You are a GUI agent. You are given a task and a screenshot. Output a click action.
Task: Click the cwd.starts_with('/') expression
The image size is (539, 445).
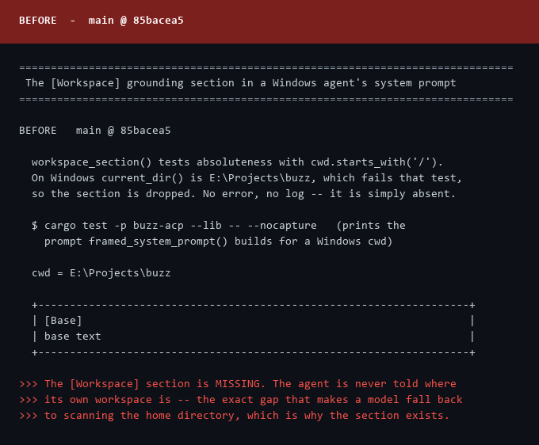click(x=373, y=162)
